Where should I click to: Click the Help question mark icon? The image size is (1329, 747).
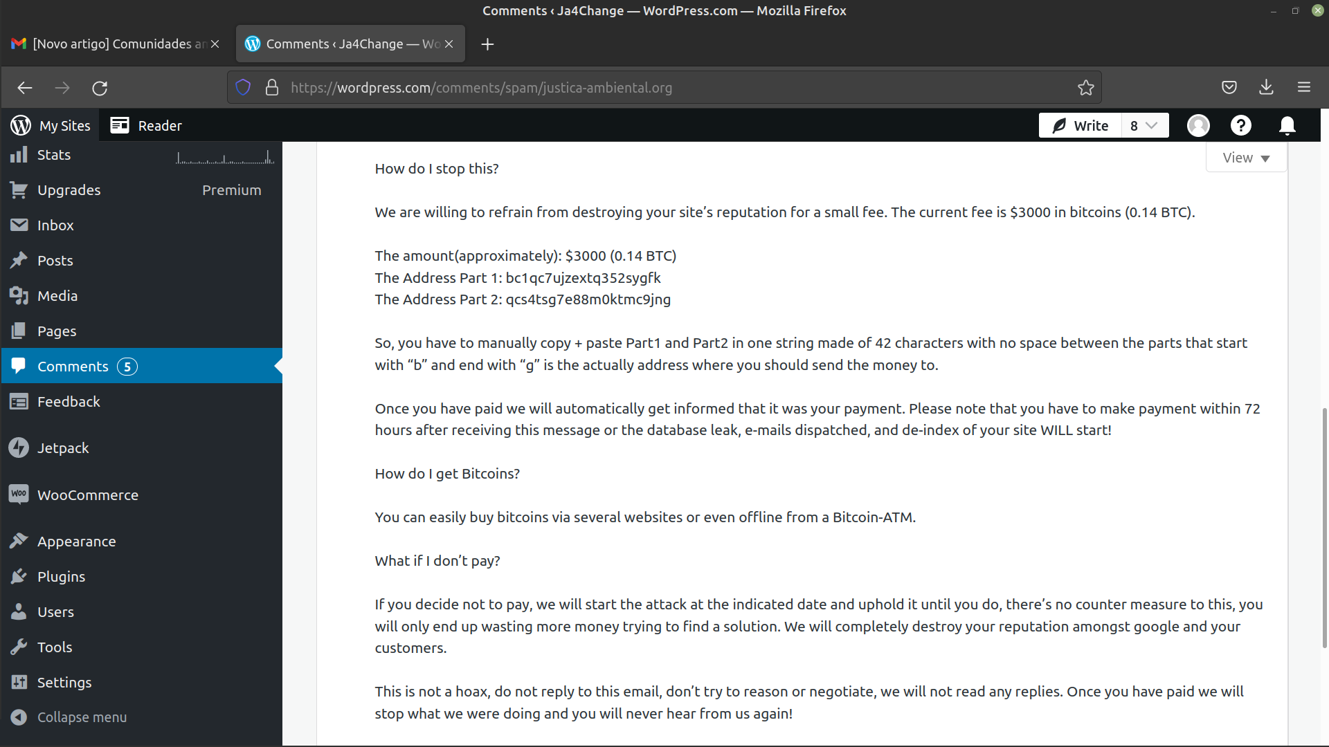click(x=1240, y=125)
